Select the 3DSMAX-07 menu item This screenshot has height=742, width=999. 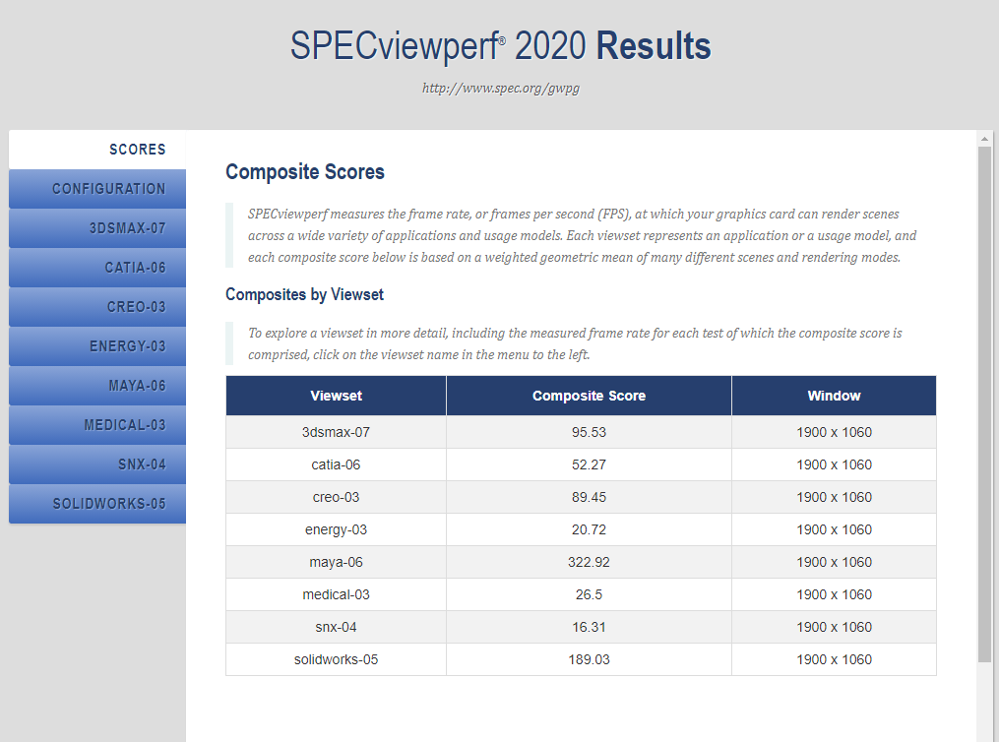pos(97,228)
